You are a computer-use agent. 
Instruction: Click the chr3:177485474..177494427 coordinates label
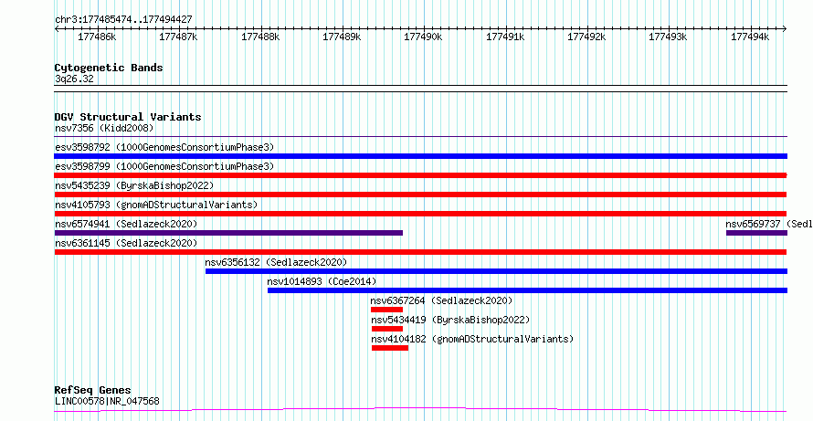tap(123, 19)
